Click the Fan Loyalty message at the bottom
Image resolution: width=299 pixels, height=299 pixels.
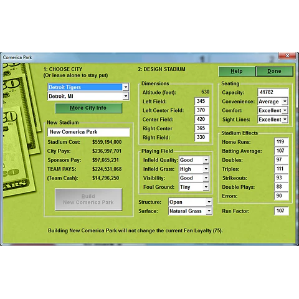click(135, 230)
